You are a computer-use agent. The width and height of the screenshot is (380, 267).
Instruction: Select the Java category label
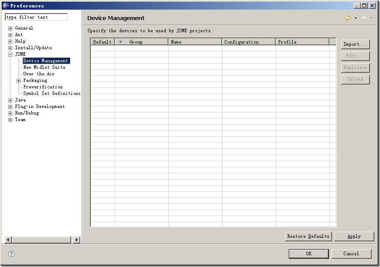(20, 100)
